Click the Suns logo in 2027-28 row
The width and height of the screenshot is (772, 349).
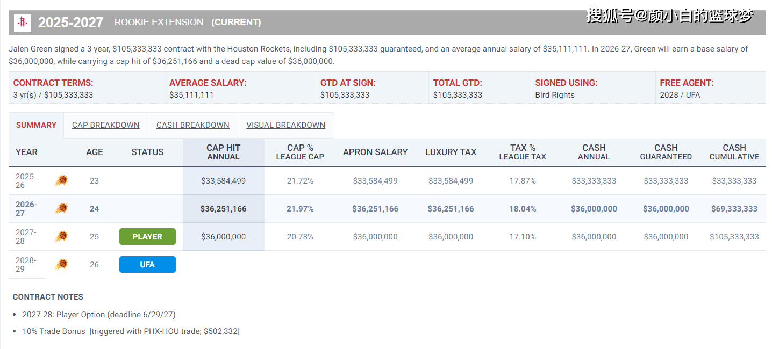pyautogui.click(x=61, y=236)
